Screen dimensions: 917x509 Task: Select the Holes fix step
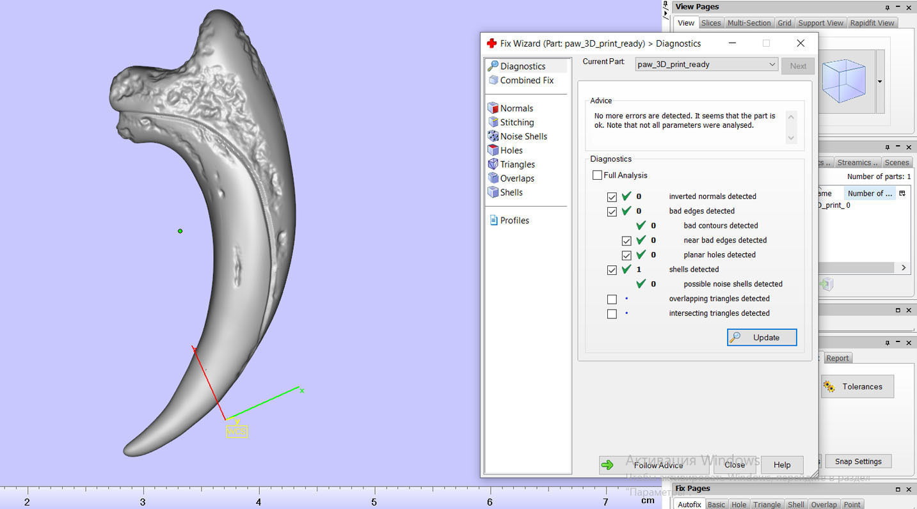click(506, 150)
